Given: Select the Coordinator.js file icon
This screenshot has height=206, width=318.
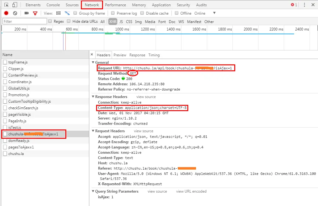Looking at the screenshot, I should pyautogui.click(x=5, y=82).
